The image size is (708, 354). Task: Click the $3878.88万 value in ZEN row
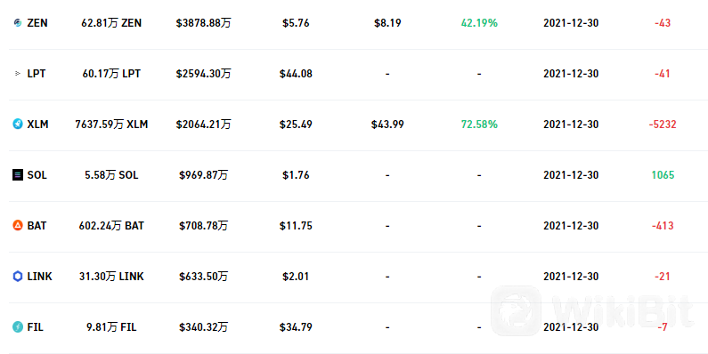click(x=203, y=23)
